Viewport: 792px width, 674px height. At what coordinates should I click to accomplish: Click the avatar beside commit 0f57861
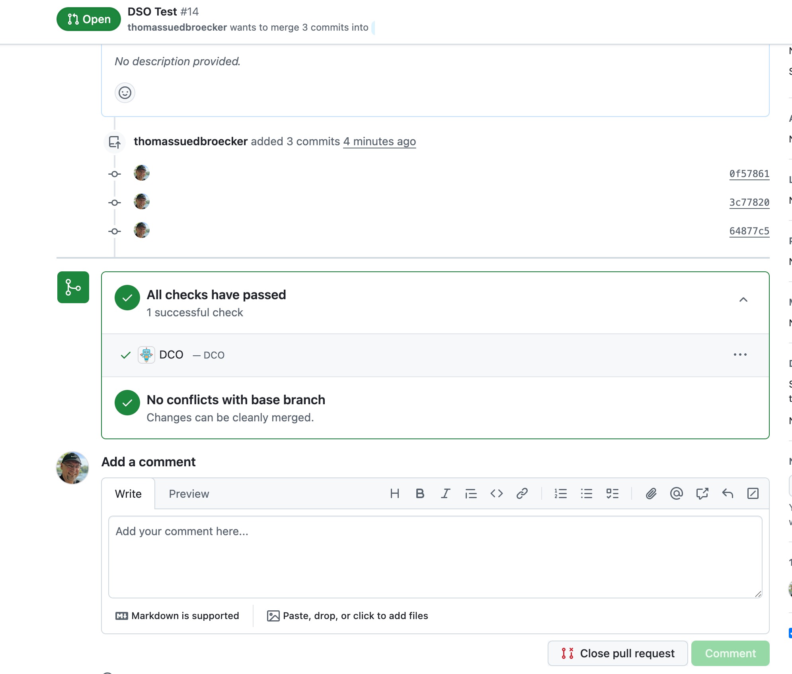pos(142,173)
